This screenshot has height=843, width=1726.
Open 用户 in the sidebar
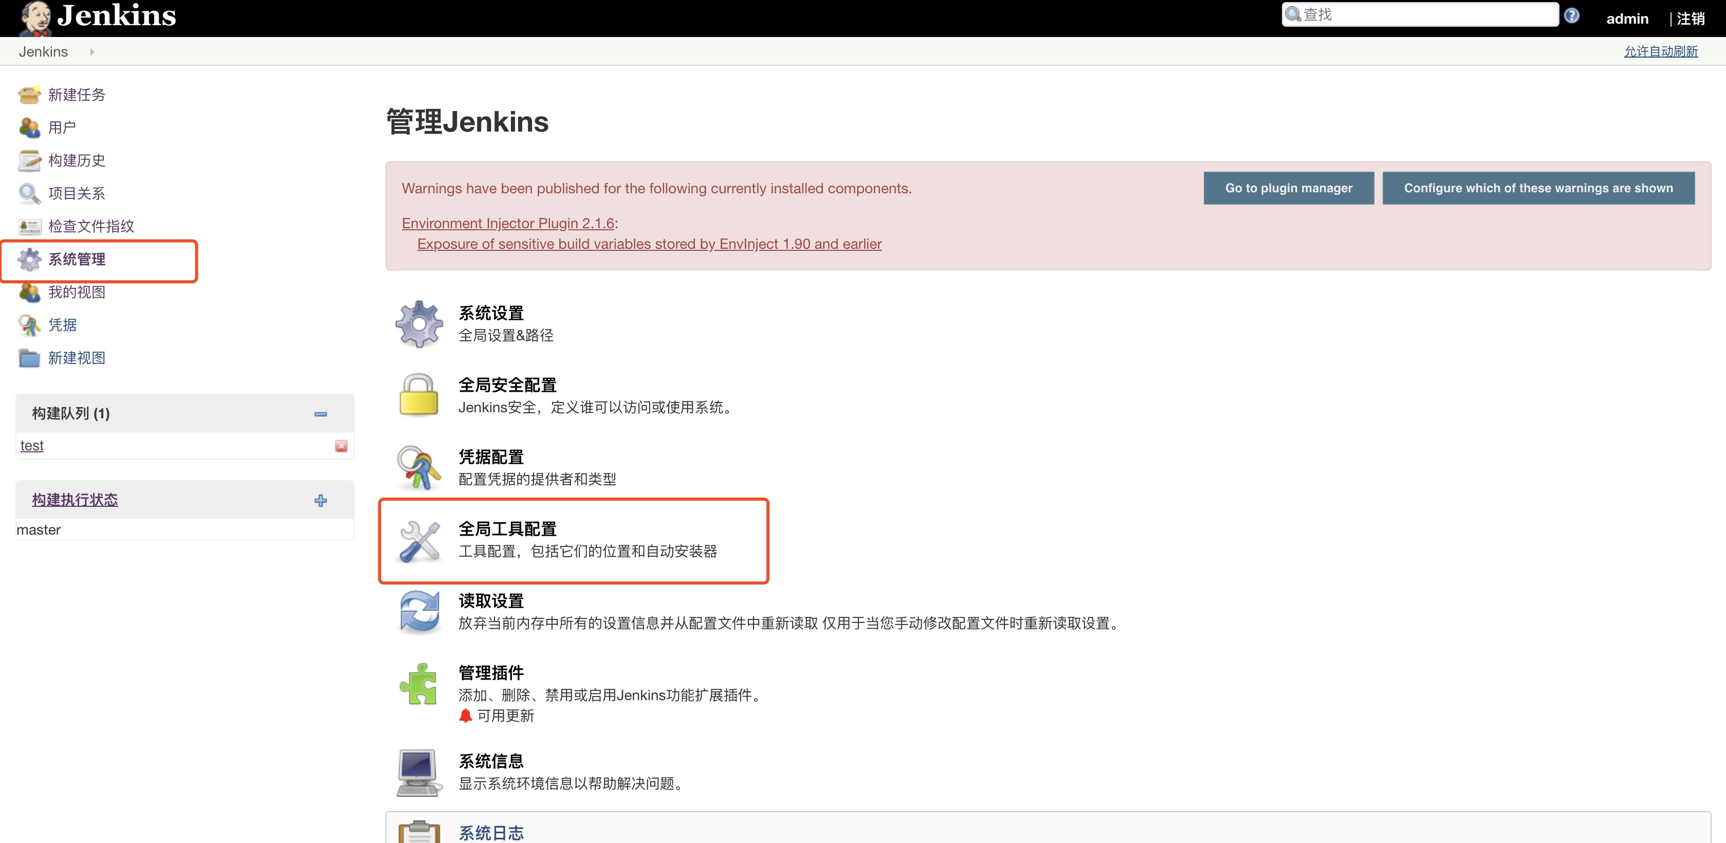point(62,127)
